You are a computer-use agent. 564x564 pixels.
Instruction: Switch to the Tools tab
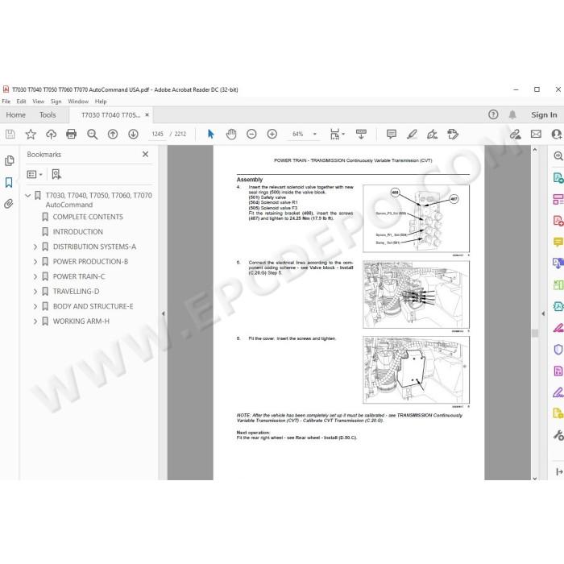[48, 114]
